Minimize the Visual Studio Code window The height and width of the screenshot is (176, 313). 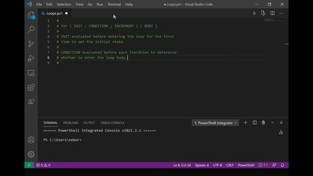pos(257,4)
